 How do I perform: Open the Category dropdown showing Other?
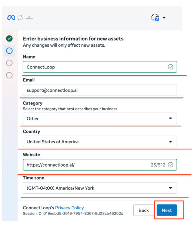(100, 119)
